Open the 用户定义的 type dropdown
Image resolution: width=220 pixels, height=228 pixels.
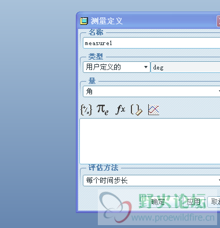click(116, 67)
